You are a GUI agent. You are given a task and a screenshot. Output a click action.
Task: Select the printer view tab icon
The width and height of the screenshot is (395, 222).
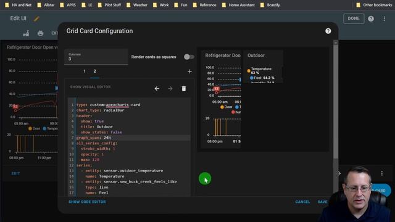point(40,33)
